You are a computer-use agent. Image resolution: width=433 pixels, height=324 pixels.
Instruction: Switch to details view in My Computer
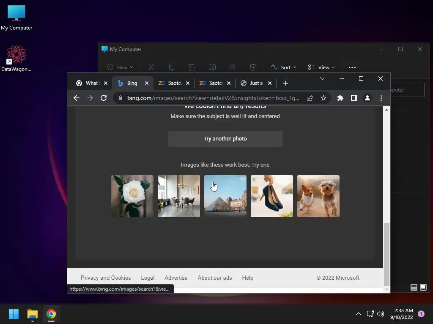pyautogui.click(x=414, y=287)
